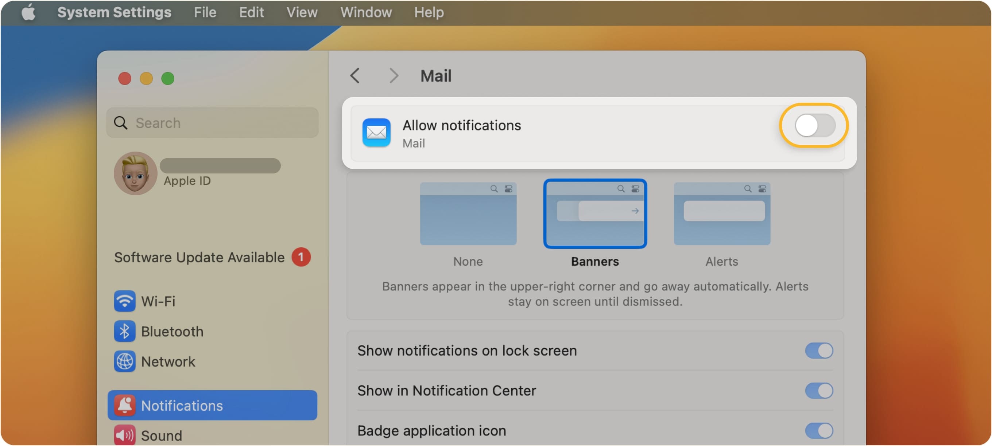
Task: Open Network settings via its globe icon
Action: 124,361
